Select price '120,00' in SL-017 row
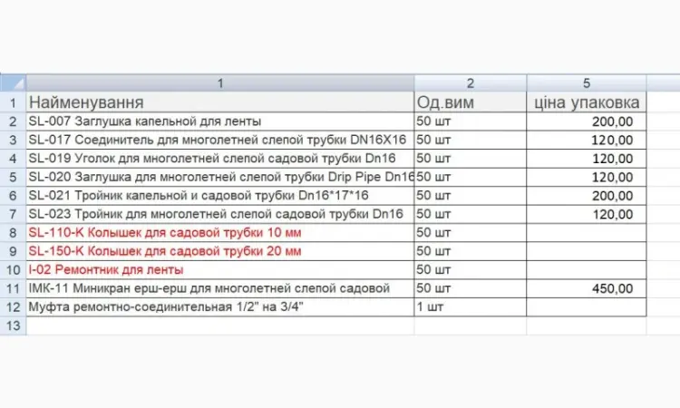Image resolution: width=680 pixels, height=408 pixels. point(587,140)
